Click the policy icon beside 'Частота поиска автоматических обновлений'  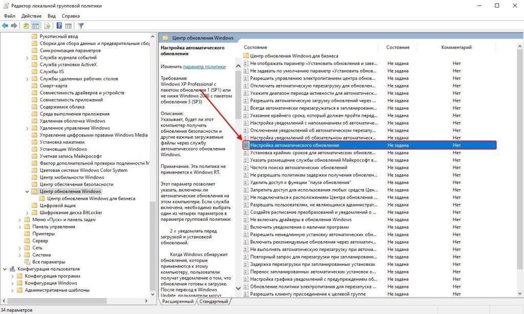[x=246, y=168]
